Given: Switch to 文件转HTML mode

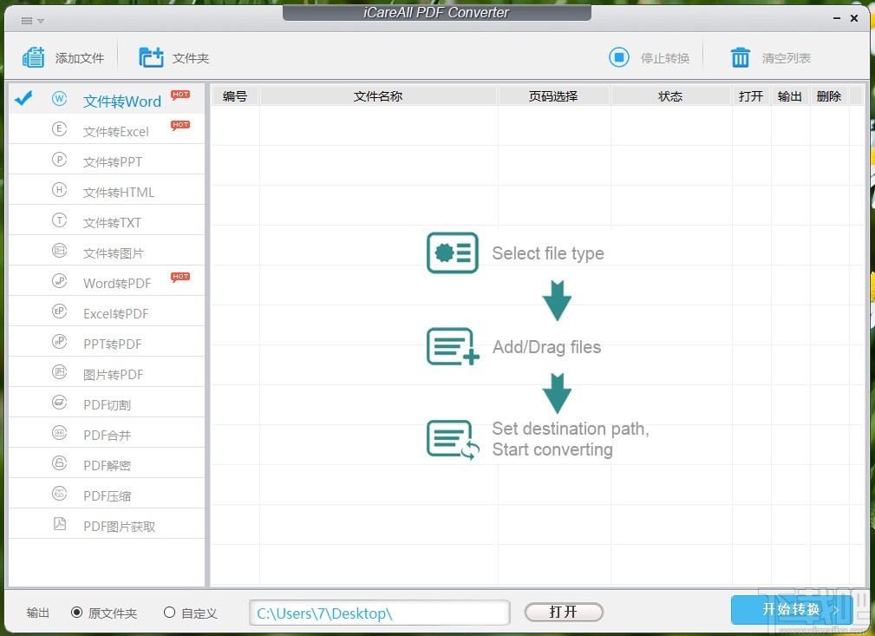Looking at the screenshot, I should coord(107,190).
